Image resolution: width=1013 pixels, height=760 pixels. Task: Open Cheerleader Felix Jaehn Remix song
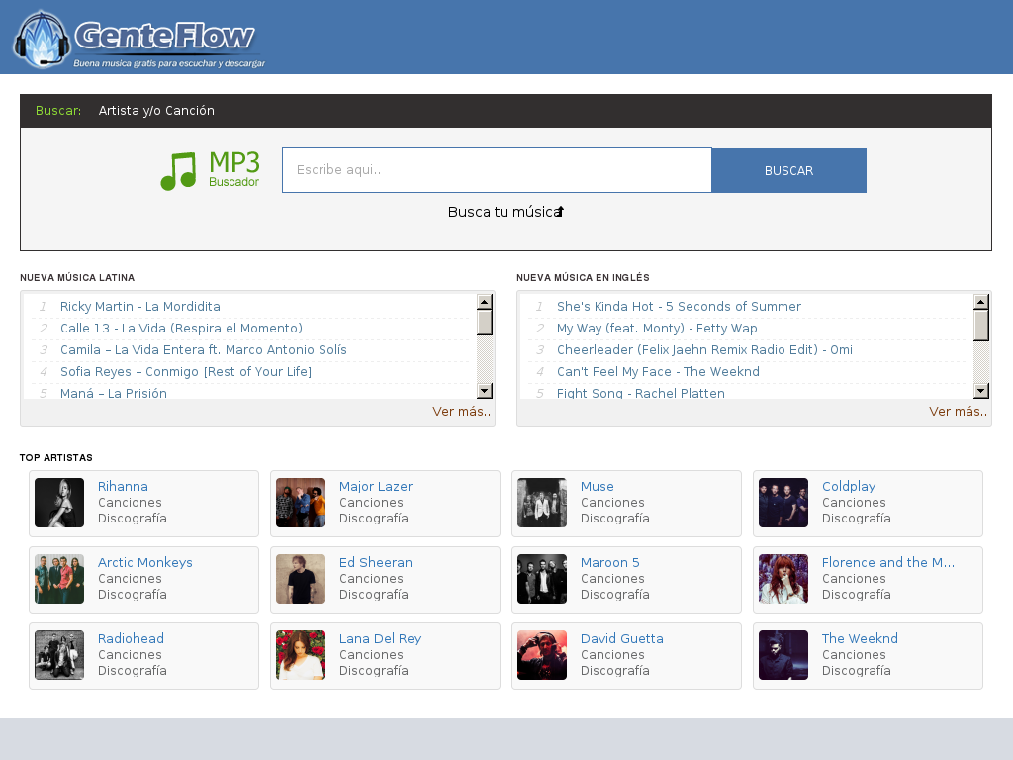tap(704, 349)
